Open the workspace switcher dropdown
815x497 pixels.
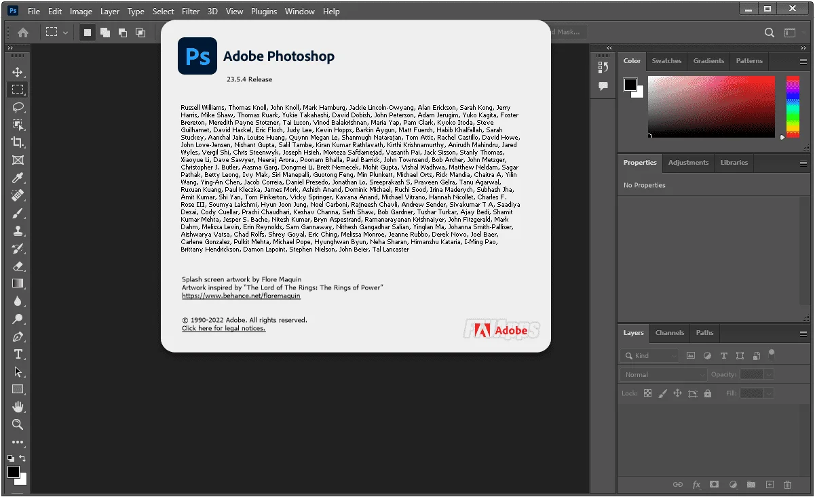(790, 32)
